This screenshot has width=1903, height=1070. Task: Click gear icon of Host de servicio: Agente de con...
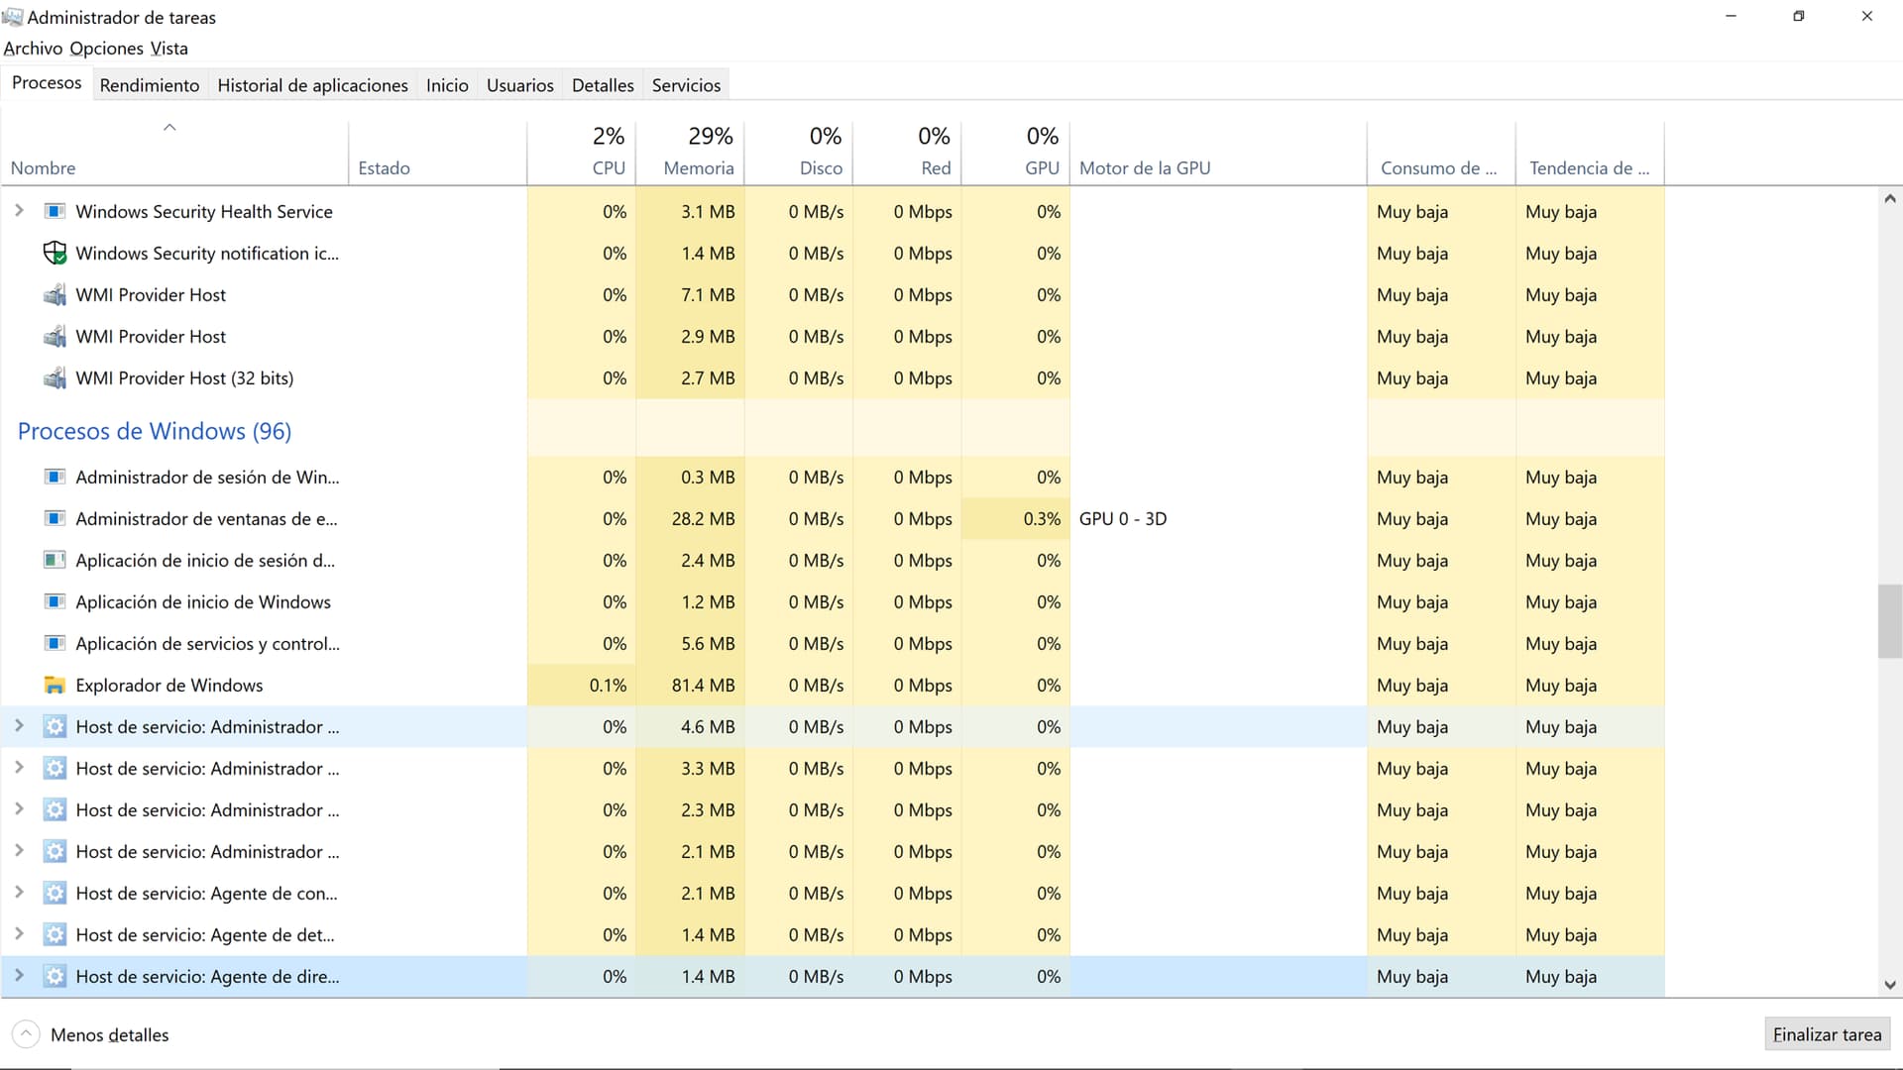click(56, 893)
